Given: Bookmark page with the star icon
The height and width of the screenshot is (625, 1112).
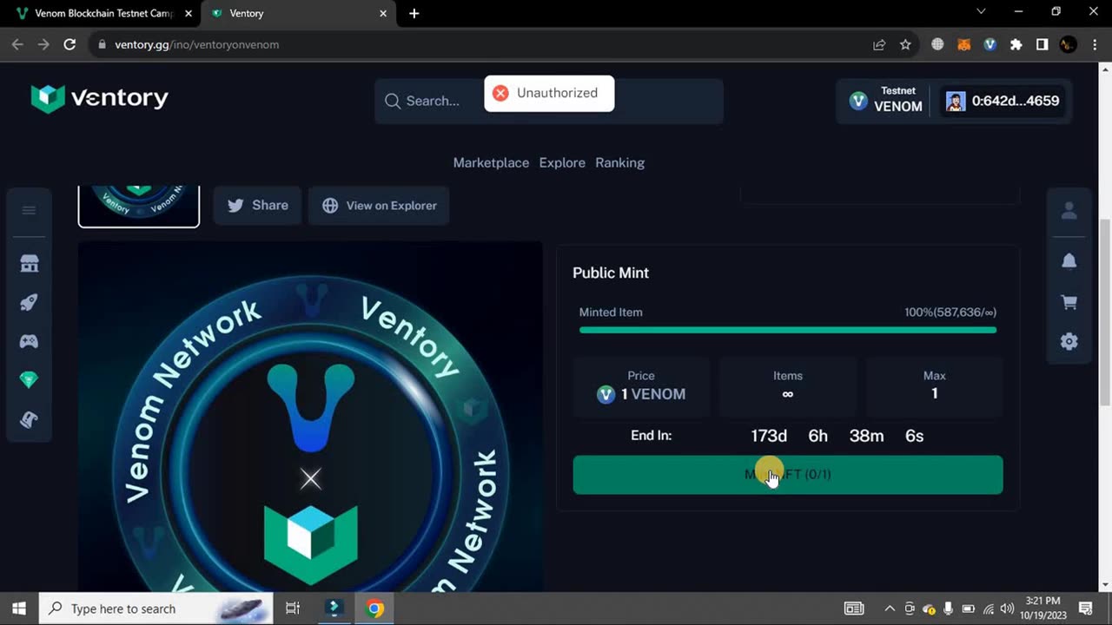Looking at the screenshot, I should tap(905, 44).
